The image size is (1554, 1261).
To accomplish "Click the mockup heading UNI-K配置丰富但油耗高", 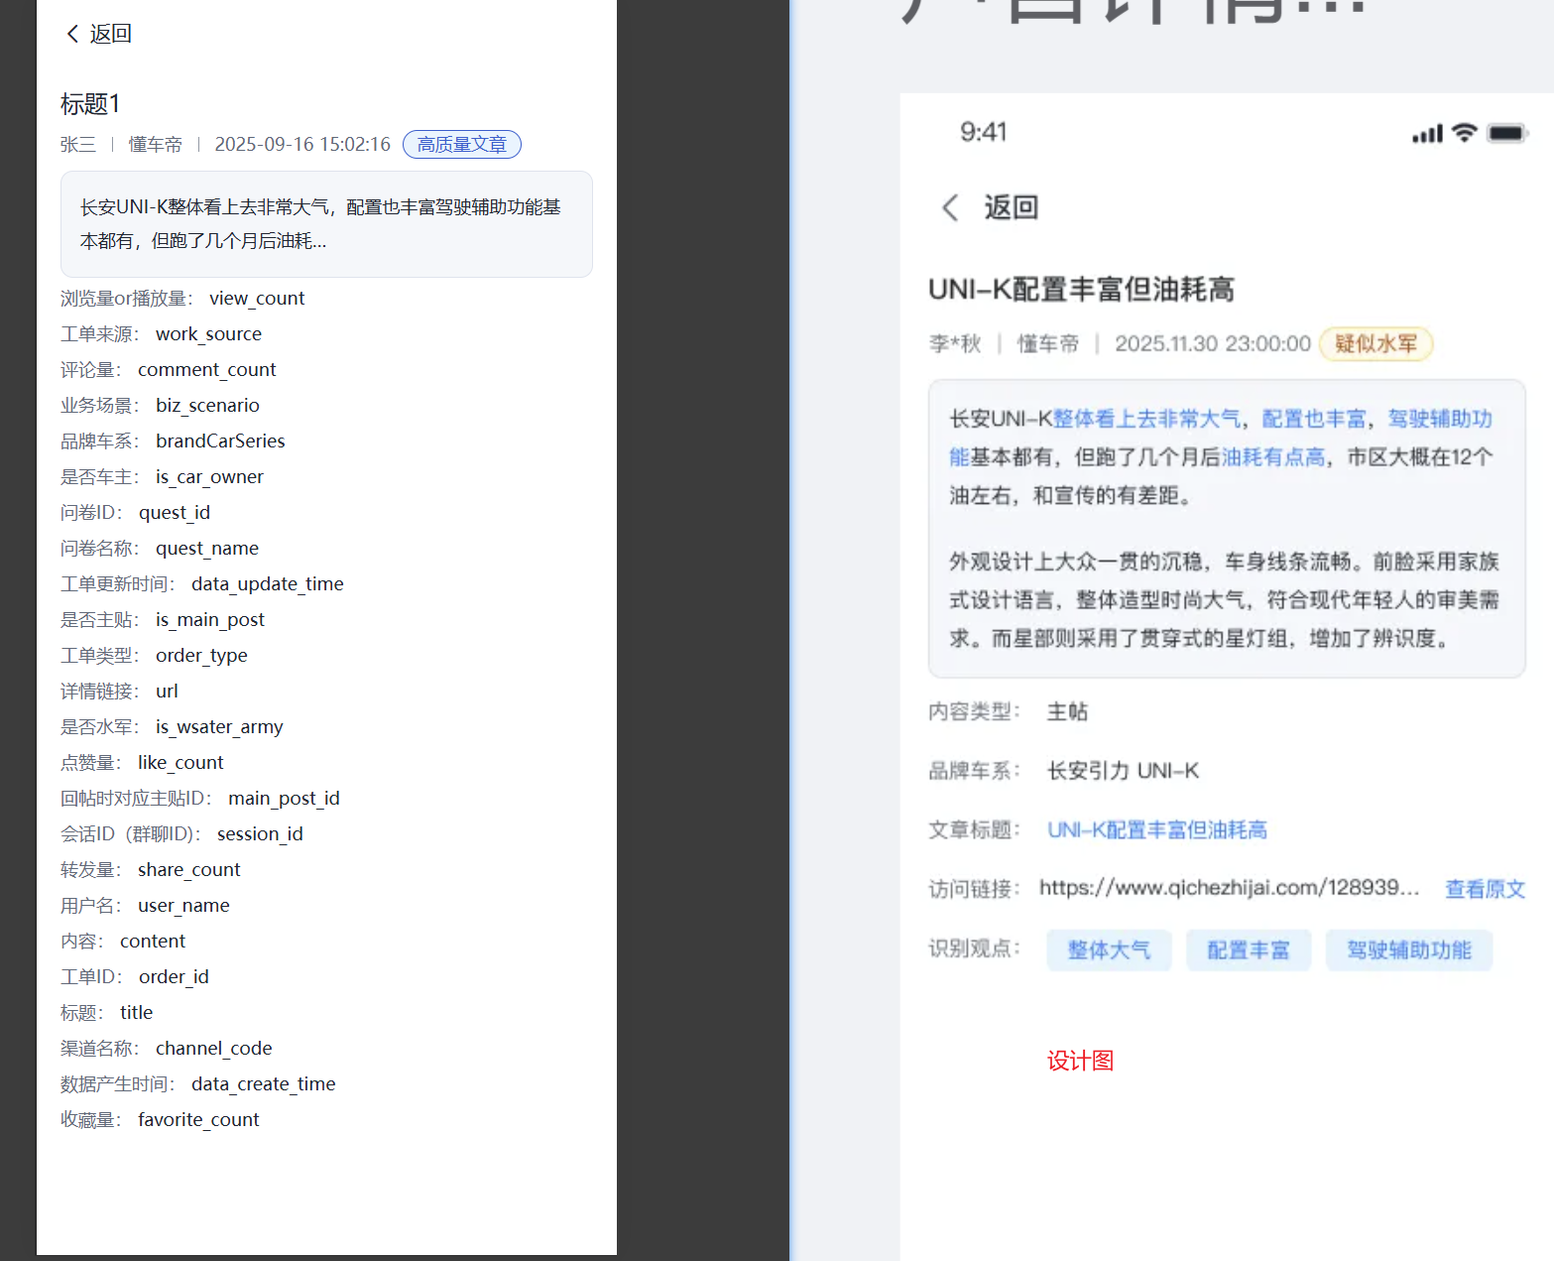I will (1081, 290).
